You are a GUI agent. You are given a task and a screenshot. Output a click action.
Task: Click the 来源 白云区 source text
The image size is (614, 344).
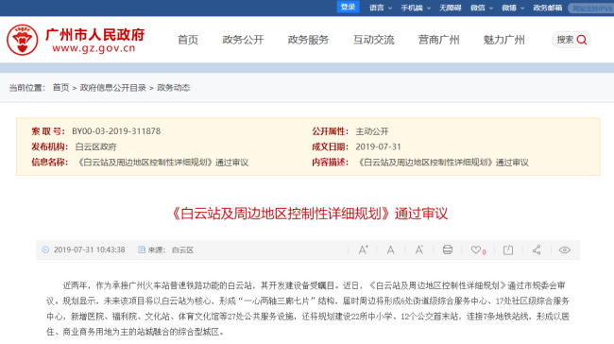[171, 249]
